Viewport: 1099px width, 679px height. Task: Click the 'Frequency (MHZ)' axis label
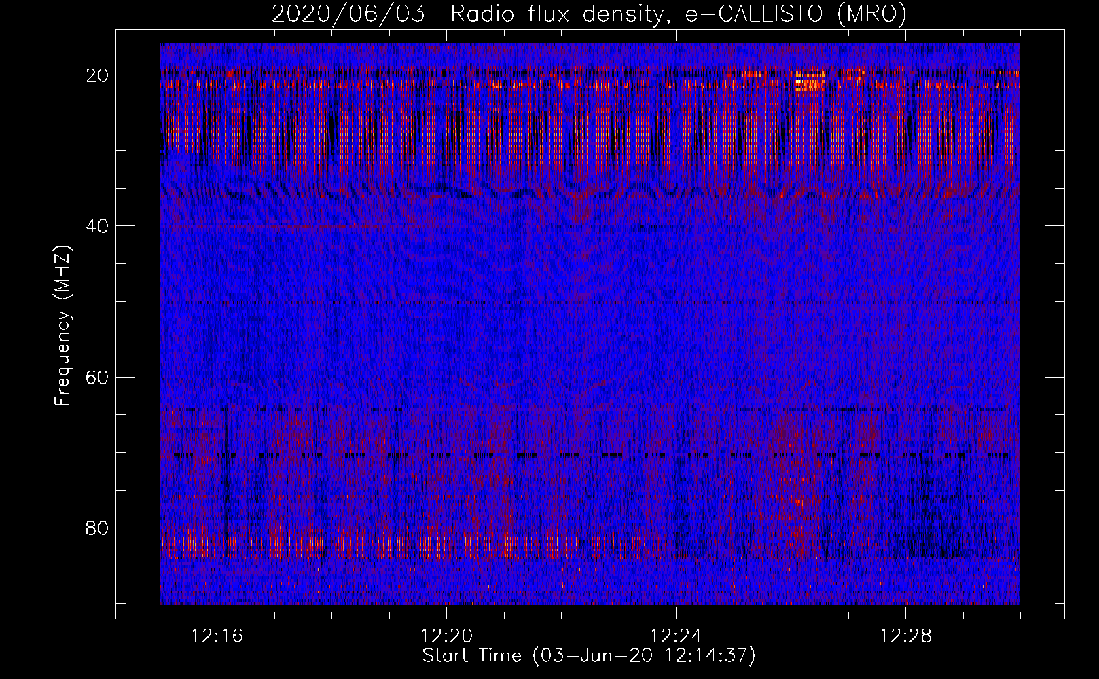[x=62, y=326]
